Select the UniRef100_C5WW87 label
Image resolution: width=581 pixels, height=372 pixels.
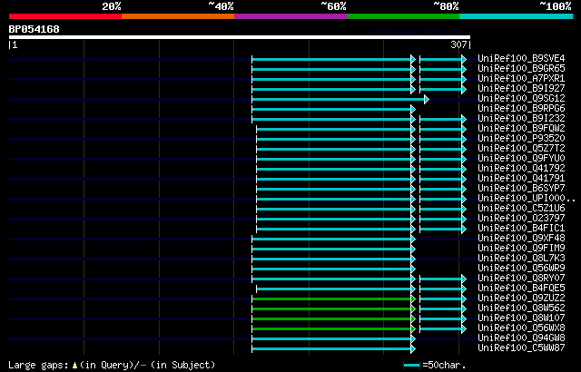point(521,348)
